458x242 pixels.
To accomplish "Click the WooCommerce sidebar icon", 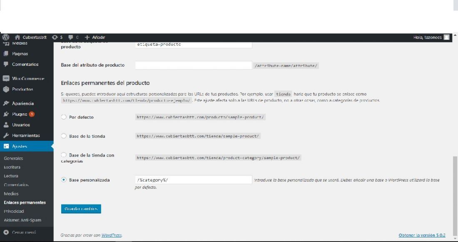I will click(x=6, y=79).
